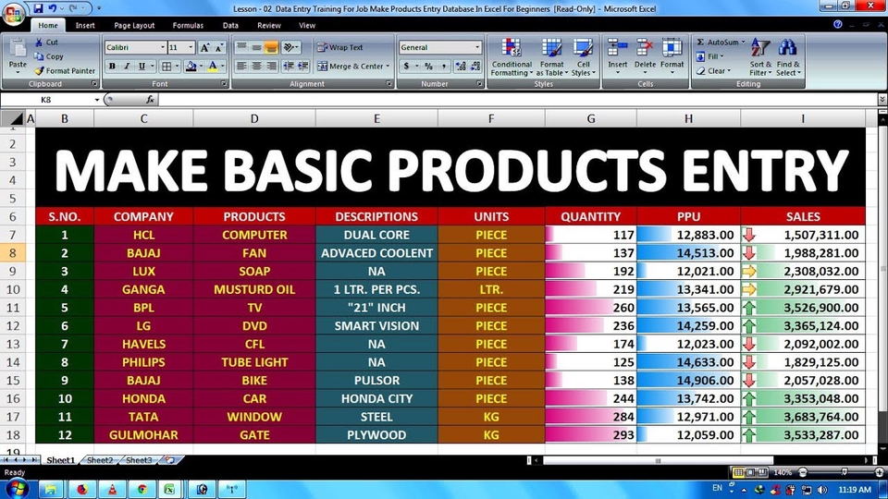
Task: Click the Orientation text angle icon
Action: (289, 47)
